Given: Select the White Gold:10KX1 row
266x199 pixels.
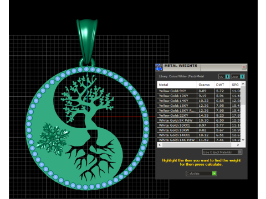Looking at the screenshot, I should (x=199, y=125).
